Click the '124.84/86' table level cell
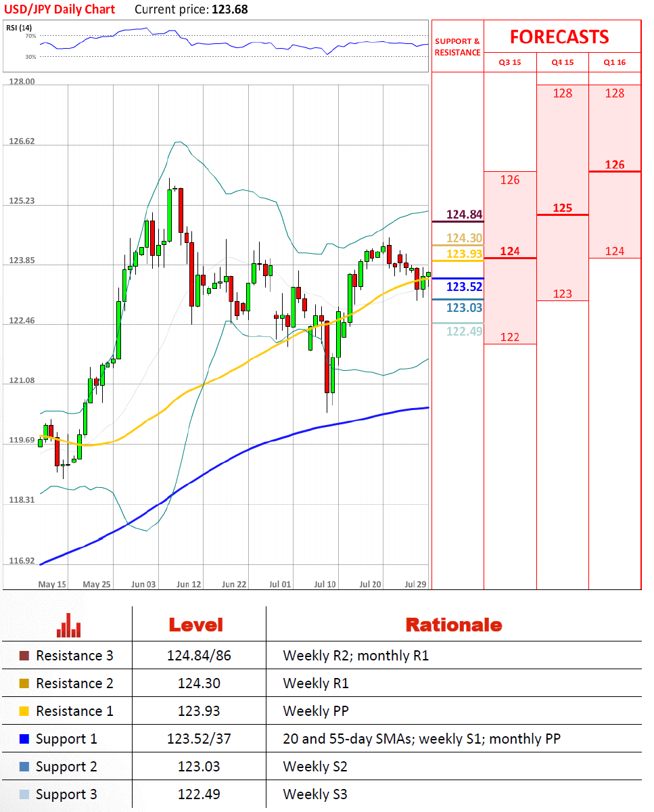 click(x=199, y=656)
